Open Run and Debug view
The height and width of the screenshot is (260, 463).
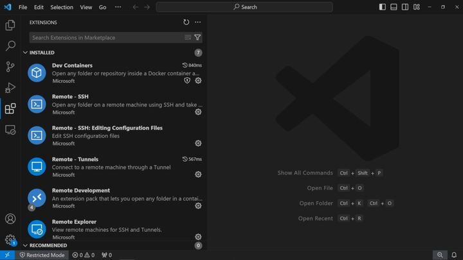[10, 87]
